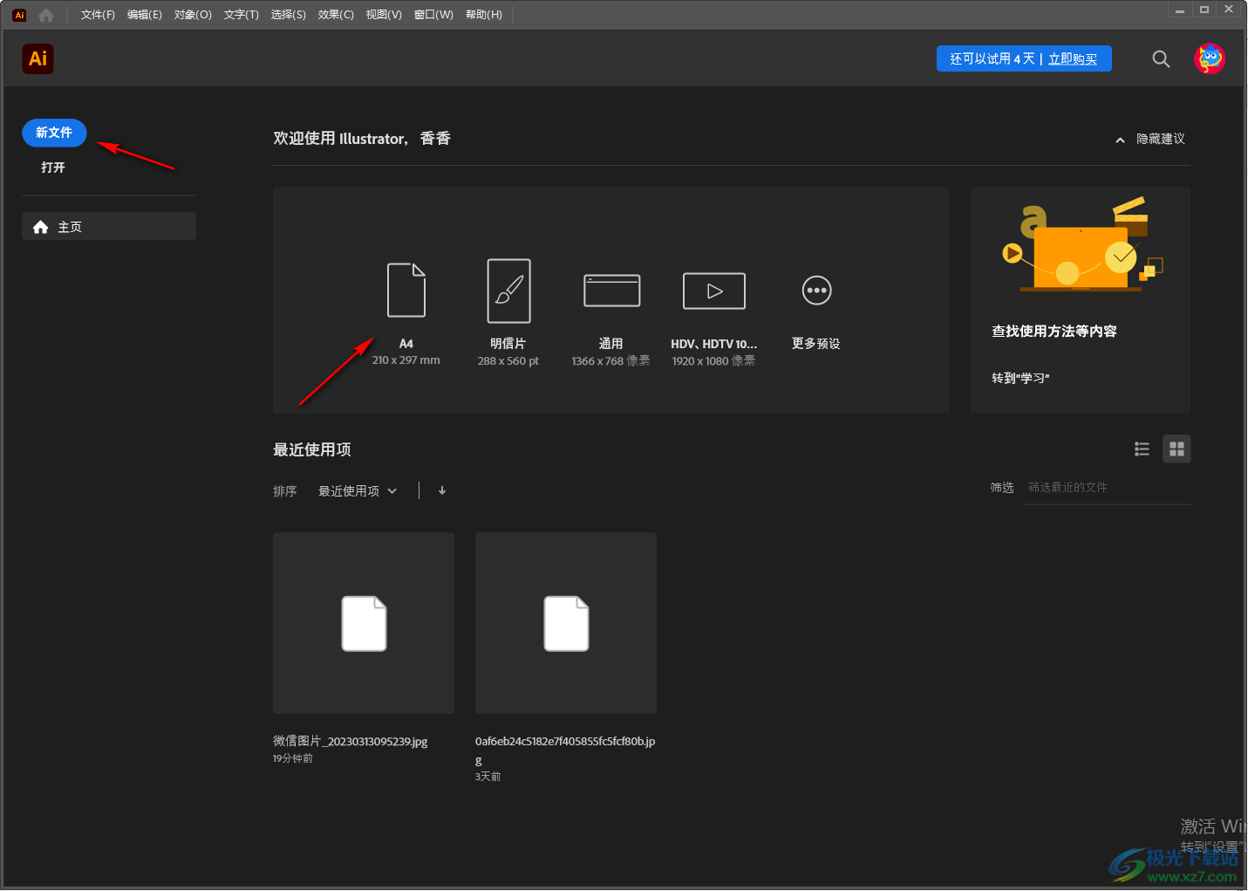Toggle sort direction arrow
Image resolution: width=1248 pixels, height=891 pixels.
click(442, 490)
